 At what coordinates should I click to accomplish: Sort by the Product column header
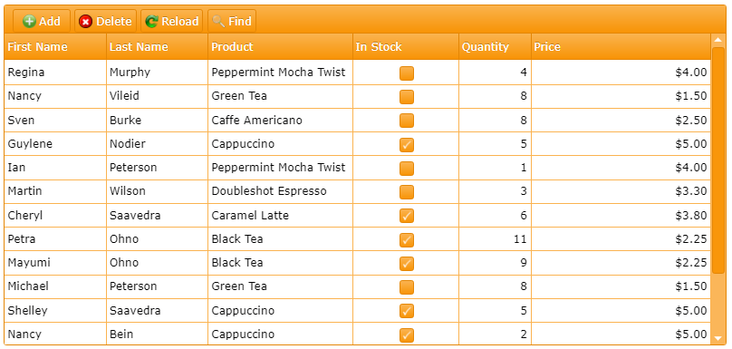[x=280, y=47]
